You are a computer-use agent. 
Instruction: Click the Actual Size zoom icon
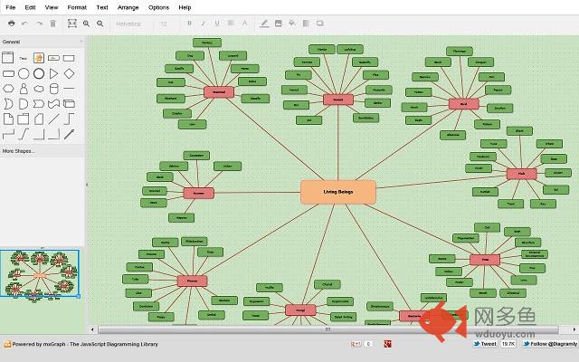coord(72,24)
